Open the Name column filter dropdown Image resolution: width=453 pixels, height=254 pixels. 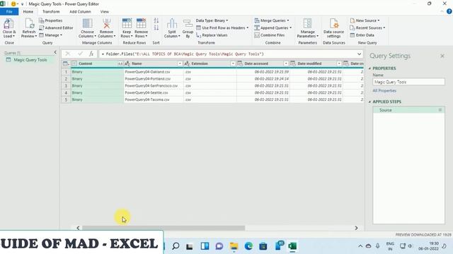point(180,64)
